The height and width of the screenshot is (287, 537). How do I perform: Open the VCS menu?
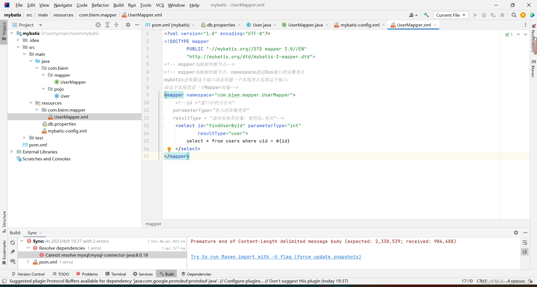point(160,5)
